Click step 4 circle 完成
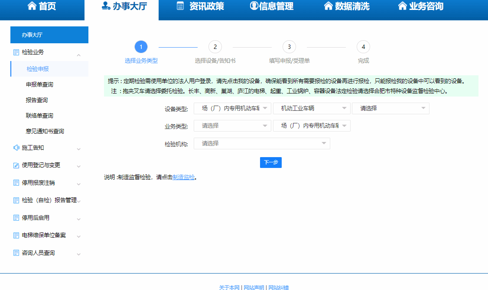This screenshot has height=290, width=488. (363, 47)
